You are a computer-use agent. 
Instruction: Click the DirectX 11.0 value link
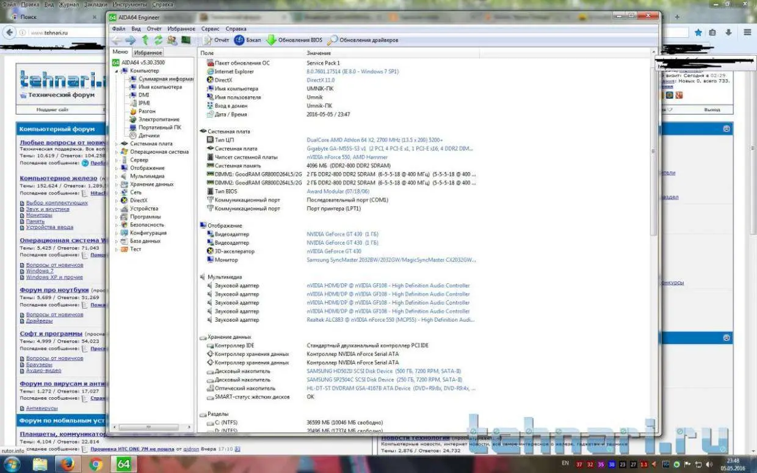point(321,80)
